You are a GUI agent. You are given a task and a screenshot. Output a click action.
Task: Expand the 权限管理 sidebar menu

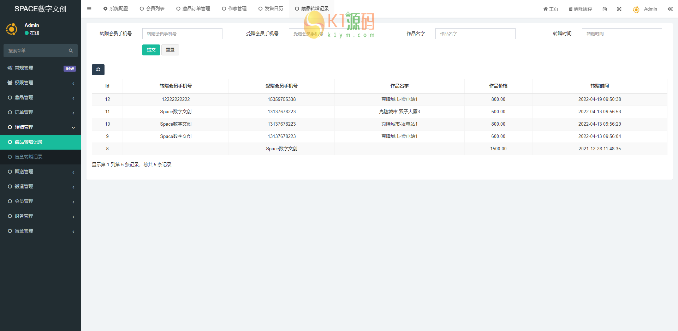tap(41, 83)
